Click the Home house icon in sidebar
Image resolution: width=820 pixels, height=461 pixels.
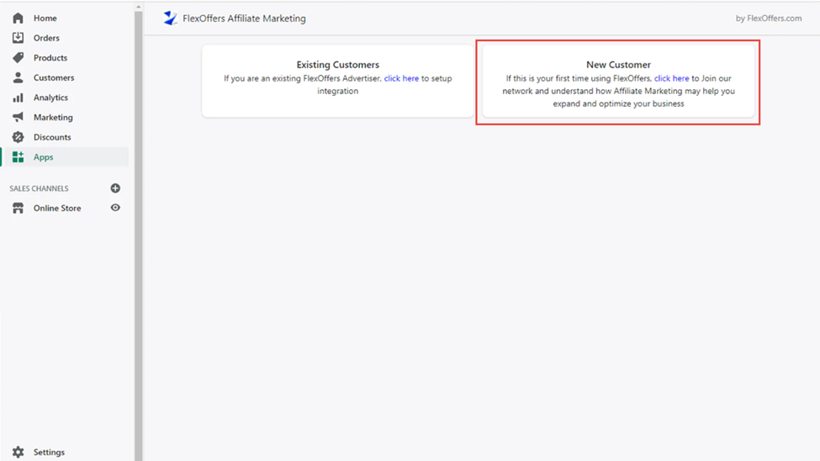[18, 18]
